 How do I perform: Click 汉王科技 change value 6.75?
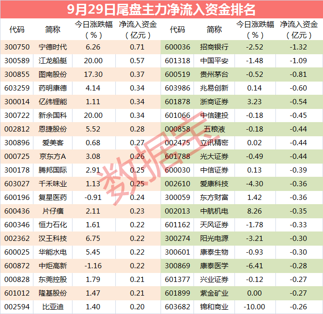coord(93,238)
